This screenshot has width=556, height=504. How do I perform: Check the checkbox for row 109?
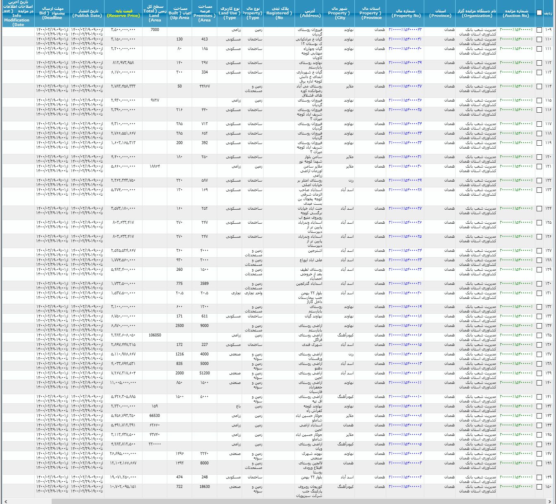(x=539, y=30)
